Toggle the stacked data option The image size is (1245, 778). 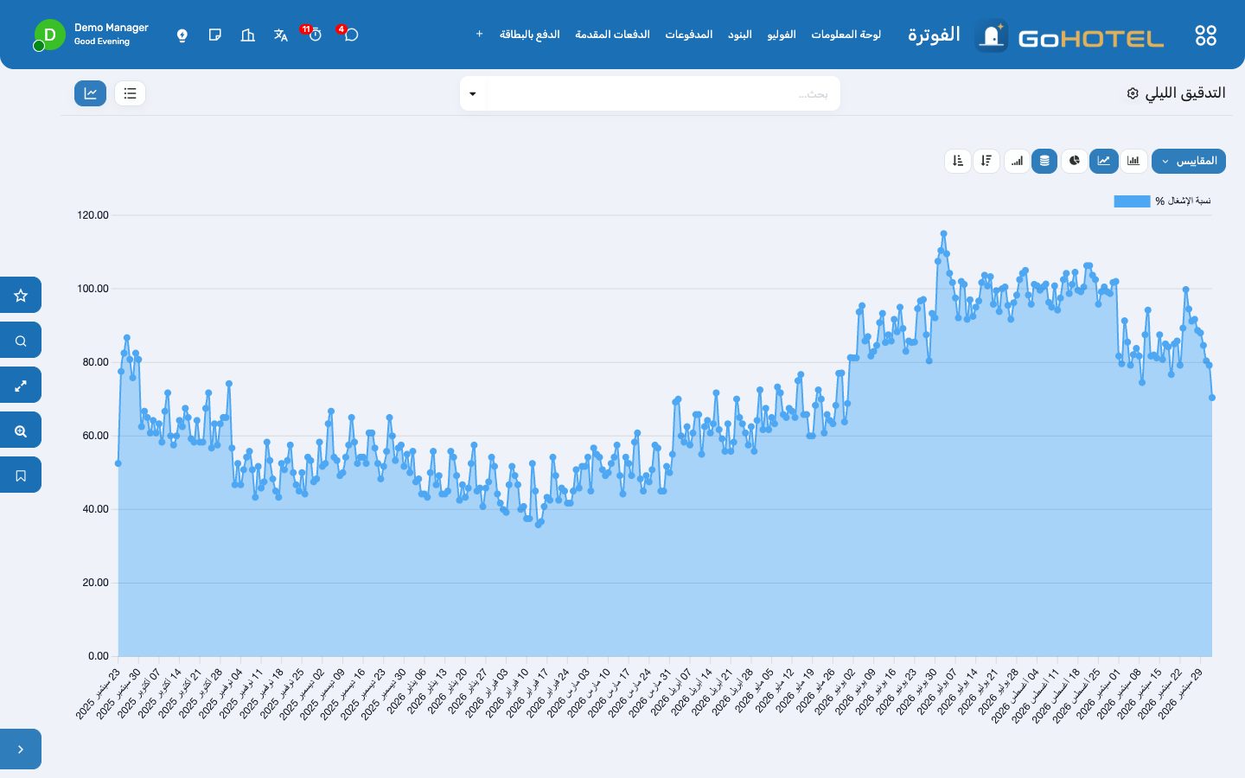tap(1044, 161)
